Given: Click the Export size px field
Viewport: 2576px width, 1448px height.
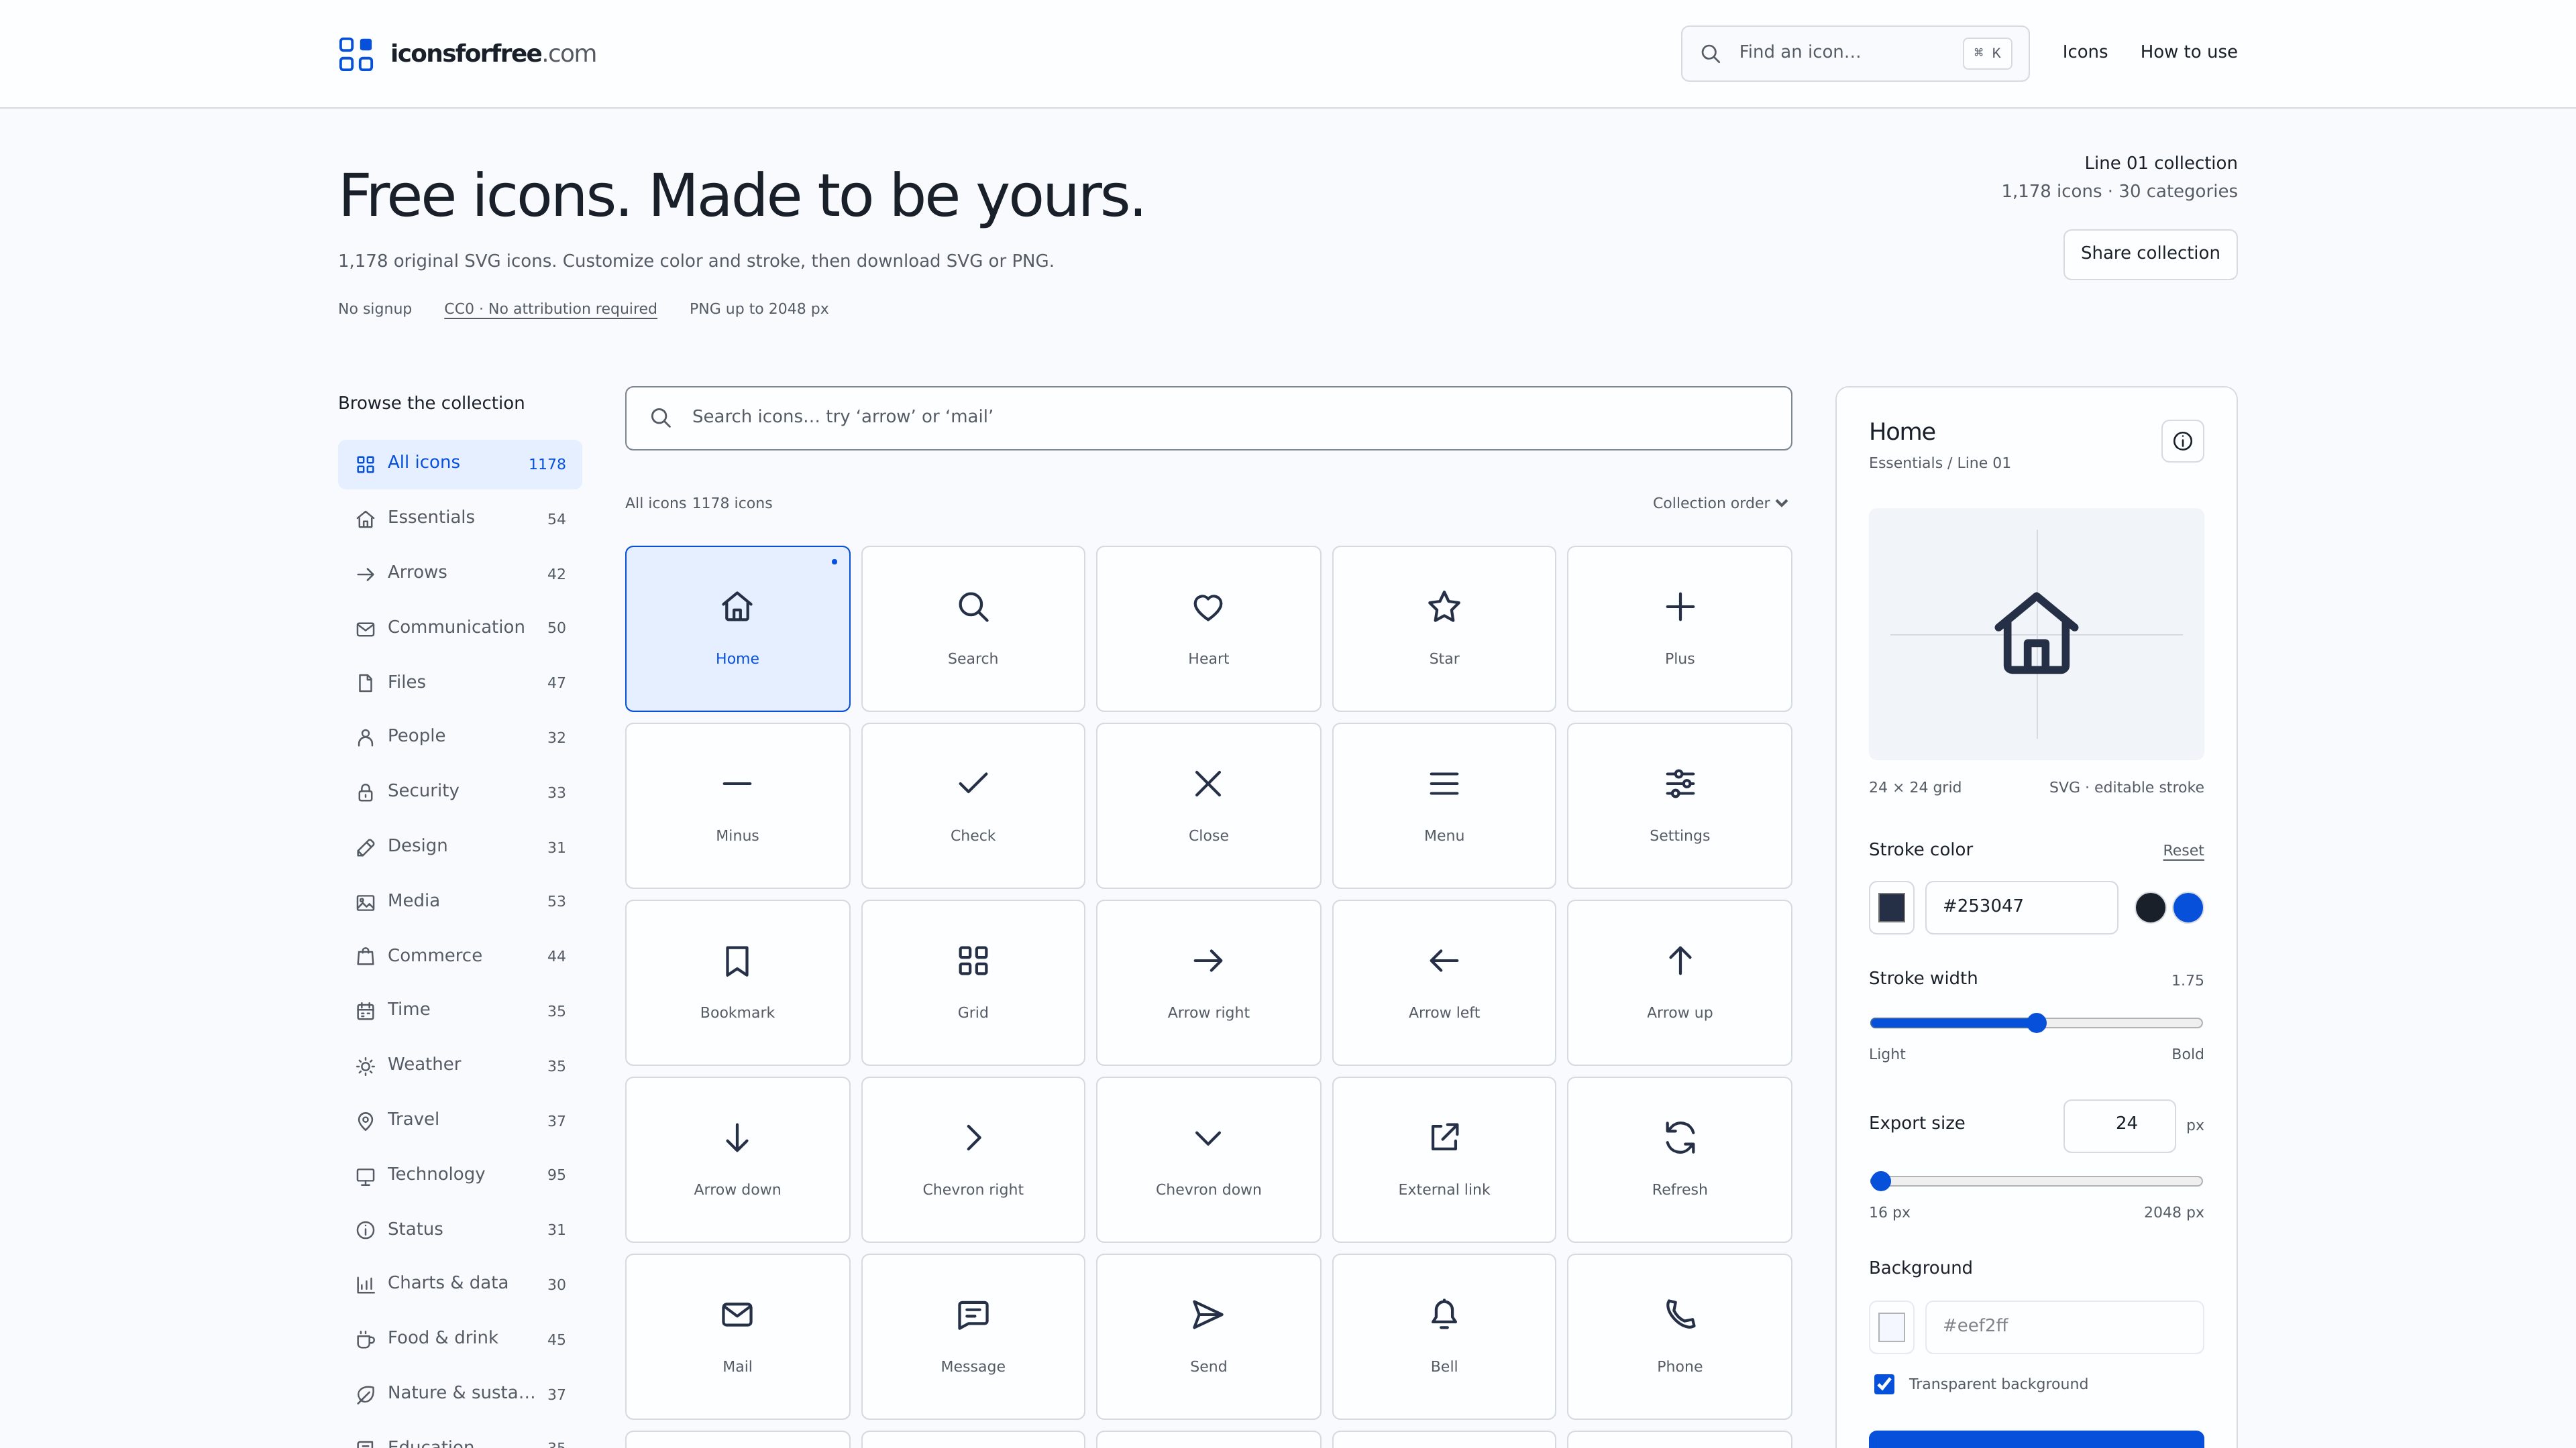Looking at the screenshot, I should pyautogui.click(x=2119, y=1126).
